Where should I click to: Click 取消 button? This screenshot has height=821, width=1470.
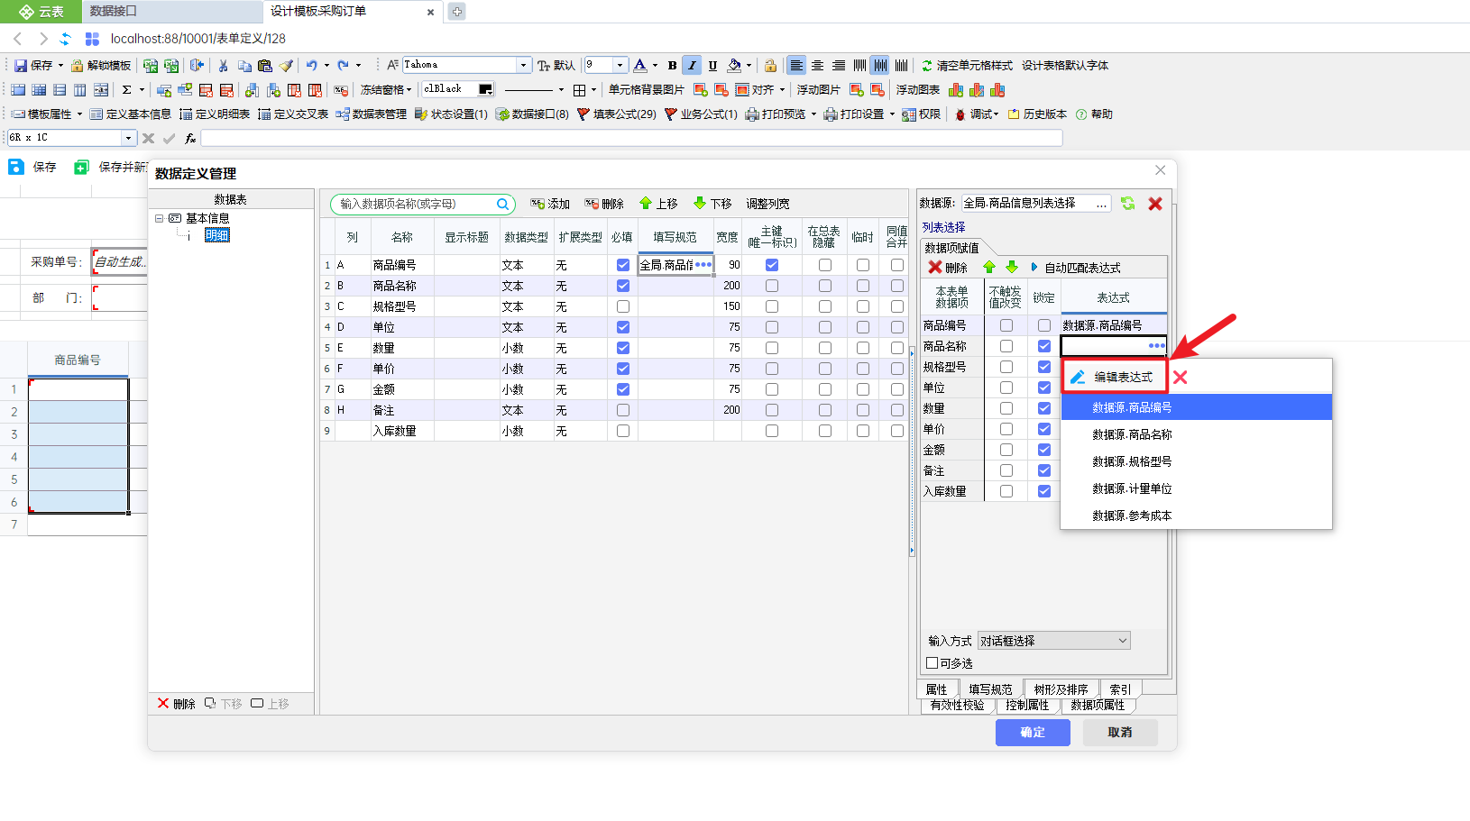[x=1120, y=733]
